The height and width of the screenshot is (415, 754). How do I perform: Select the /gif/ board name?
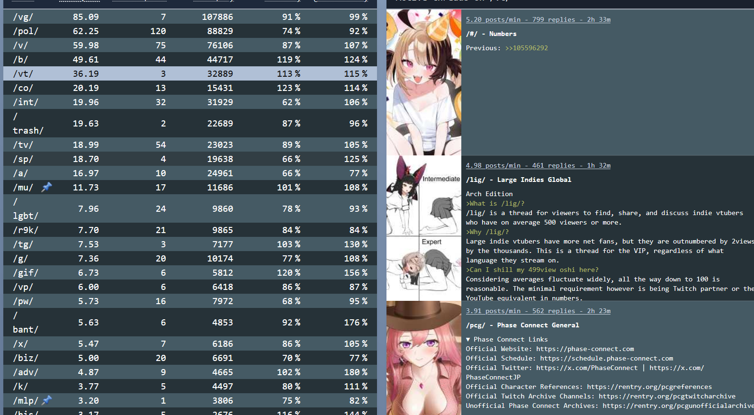(x=26, y=272)
